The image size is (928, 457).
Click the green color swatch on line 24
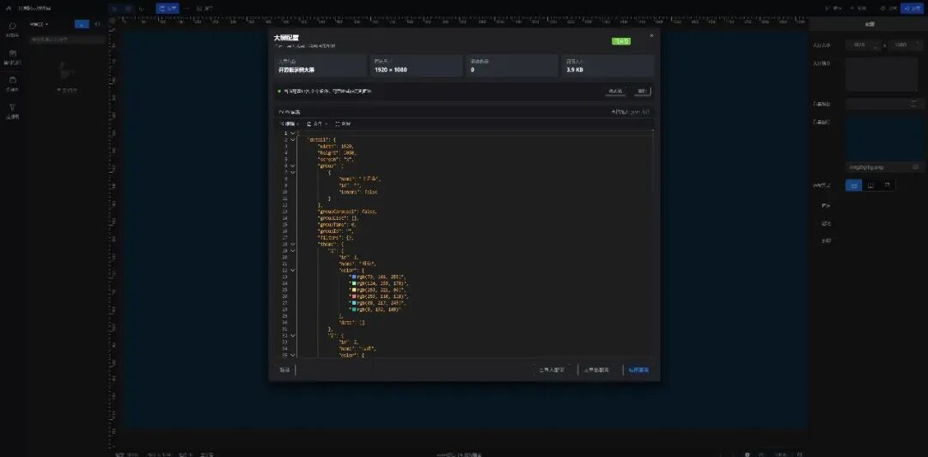[354, 283]
